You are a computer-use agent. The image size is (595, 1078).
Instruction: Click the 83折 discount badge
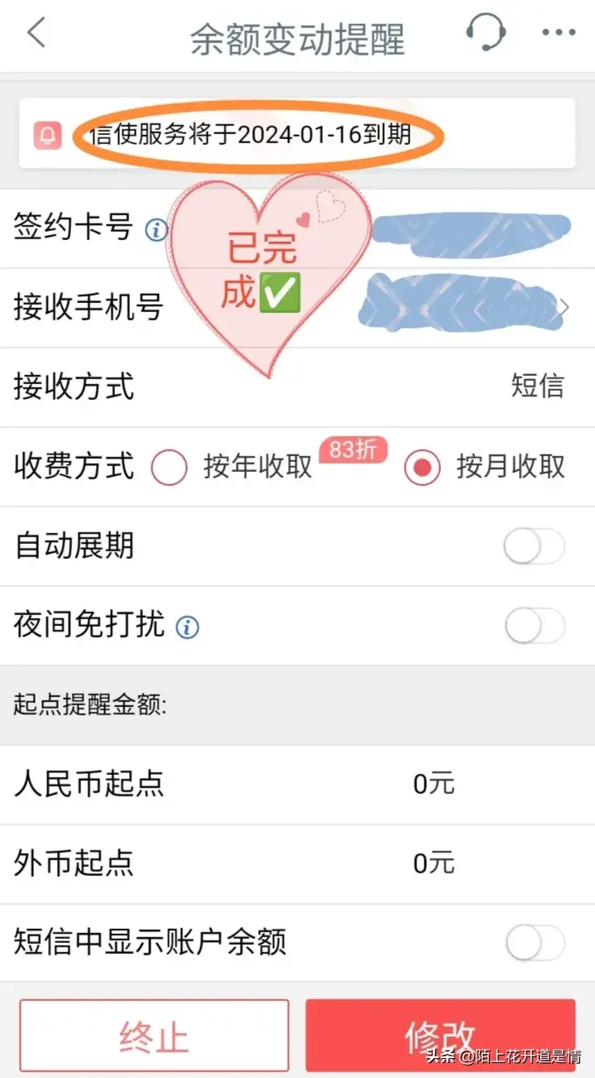354,449
